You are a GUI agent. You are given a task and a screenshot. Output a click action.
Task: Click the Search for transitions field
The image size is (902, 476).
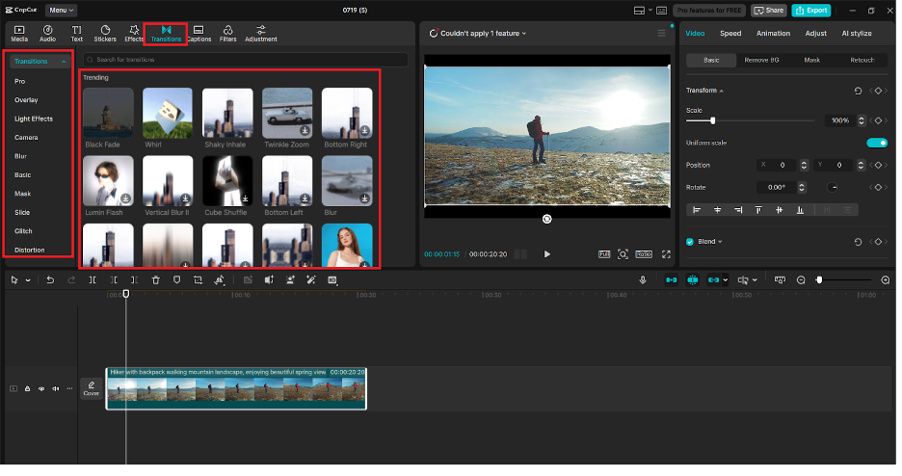(x=246, y=60)
